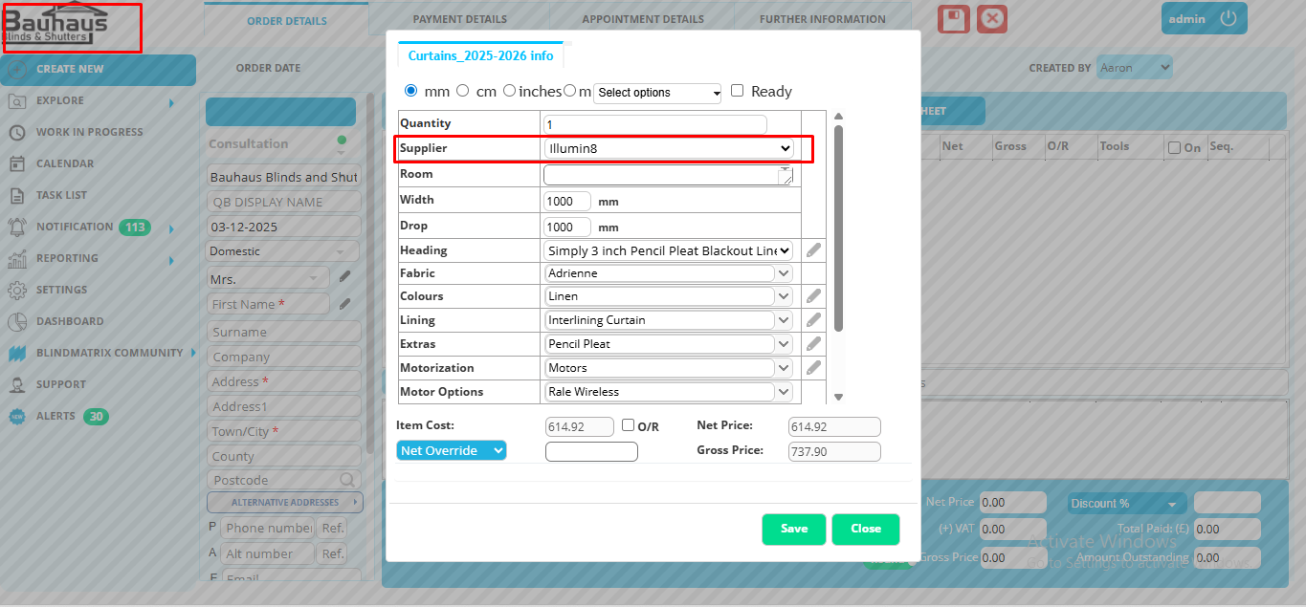The height and width of the screenshot is (607, 1306).
Task: Click the dialog's vertical scrollbar
Action: tap(838, 229)
